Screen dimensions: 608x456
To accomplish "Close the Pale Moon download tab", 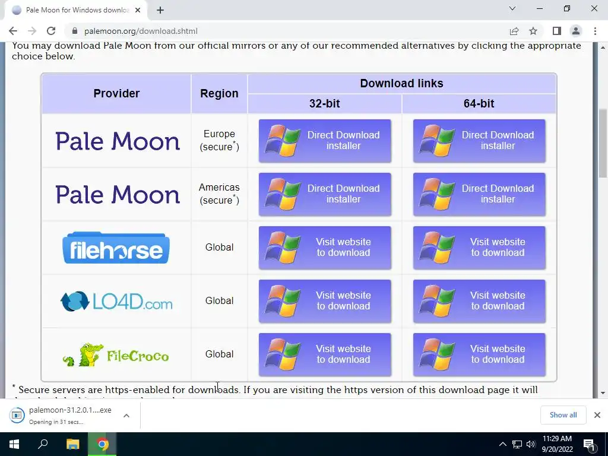I will coord(138,10).
